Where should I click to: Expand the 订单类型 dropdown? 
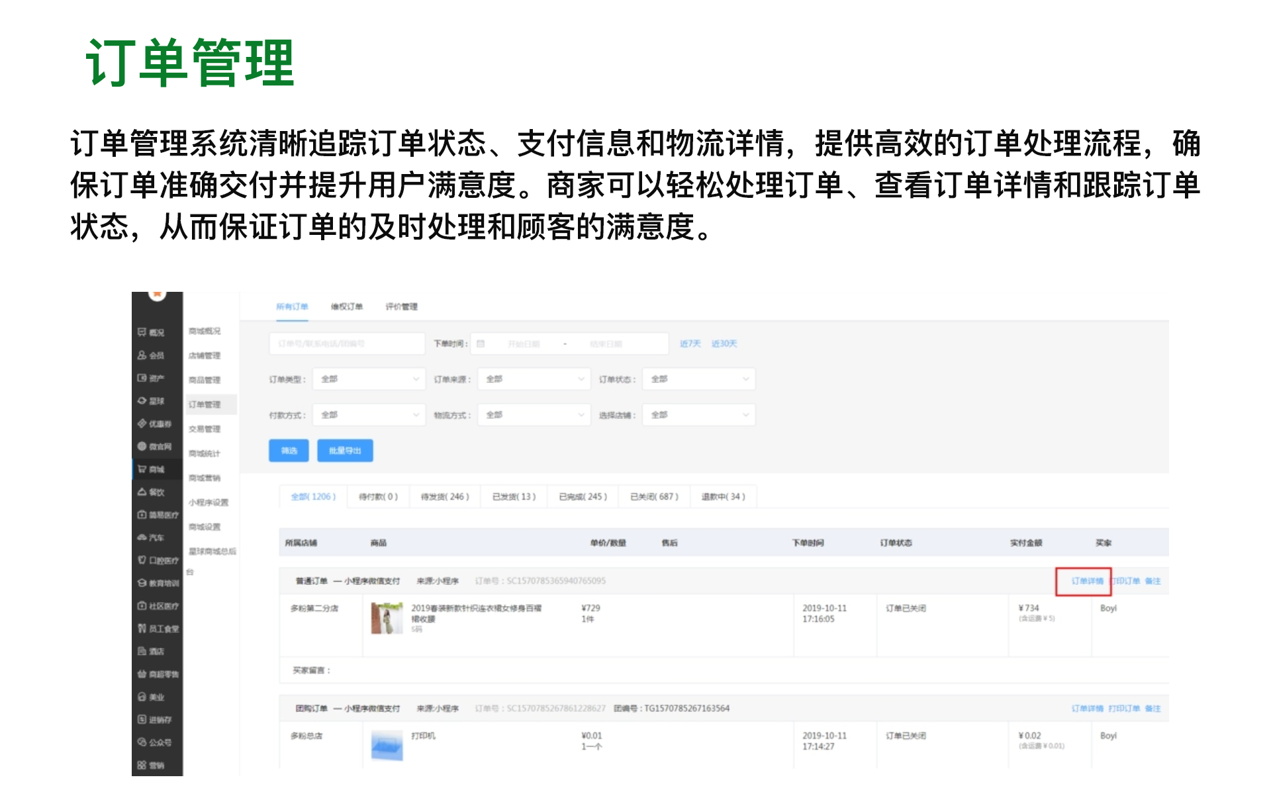coord(369,379)
